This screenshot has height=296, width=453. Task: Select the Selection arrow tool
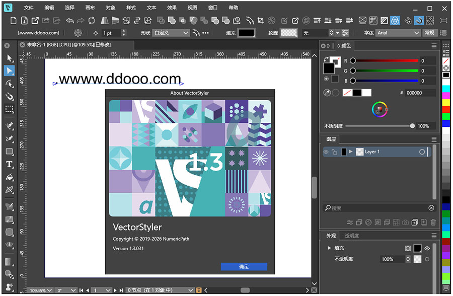tap(9, 58)
